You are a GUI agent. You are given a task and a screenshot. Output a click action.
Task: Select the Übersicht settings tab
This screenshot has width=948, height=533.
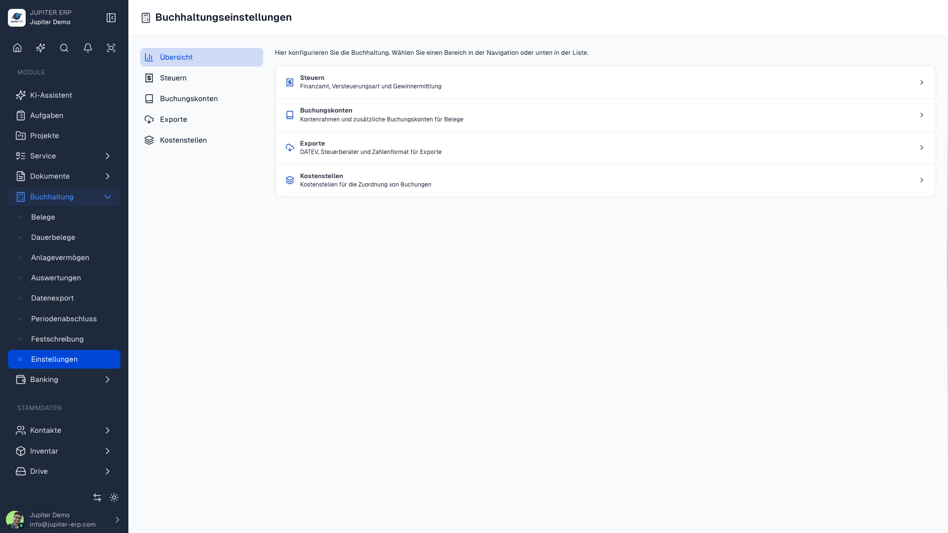[x=201, y=57]
